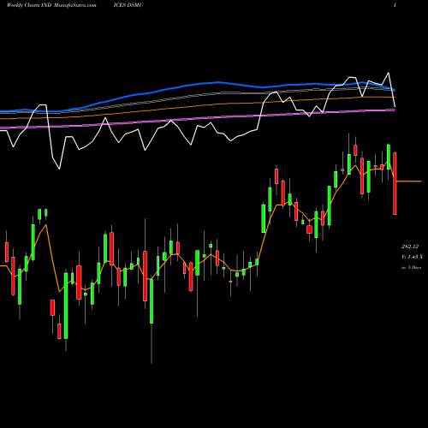Click the tall green candle with the lowest wick
The height and width of the screenshot is (428, 428).
coord(152,301)
